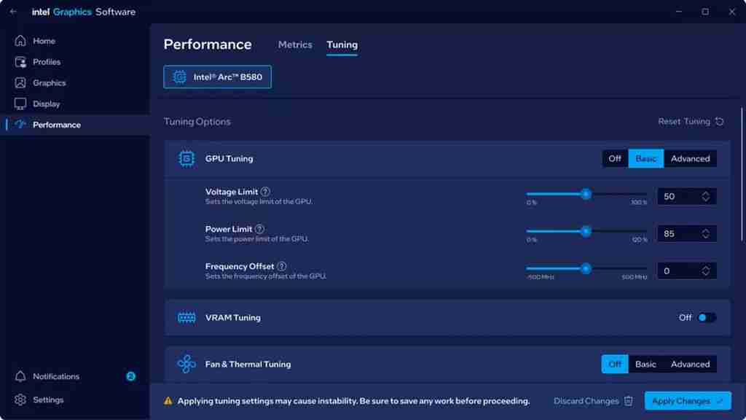Click the Power Limit value stepper arrows
The height and width of the screenshot is (420, 746).
tap(705, 233)
